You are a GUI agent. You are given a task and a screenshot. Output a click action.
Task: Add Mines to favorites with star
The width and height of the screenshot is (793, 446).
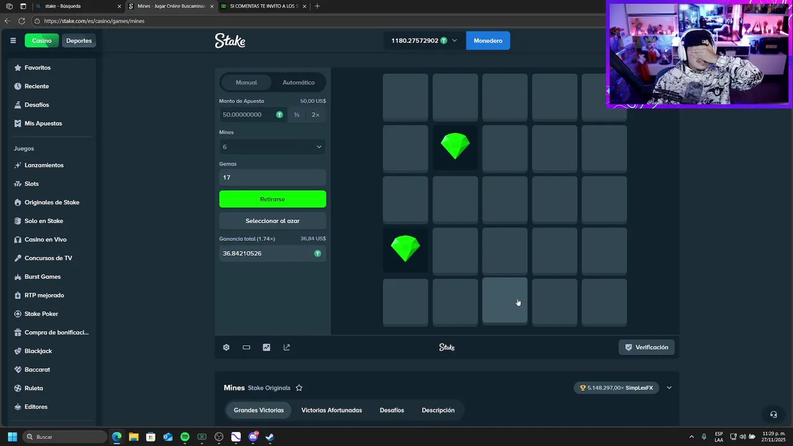point(299,388)
